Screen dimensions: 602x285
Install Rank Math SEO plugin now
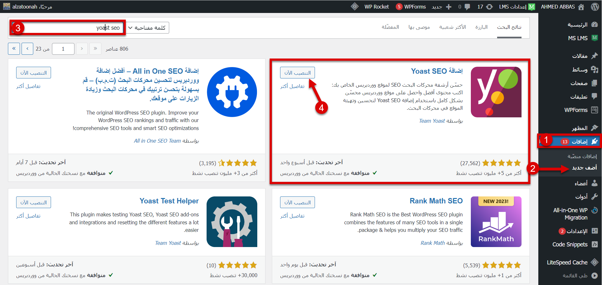[x=298, y=202]
